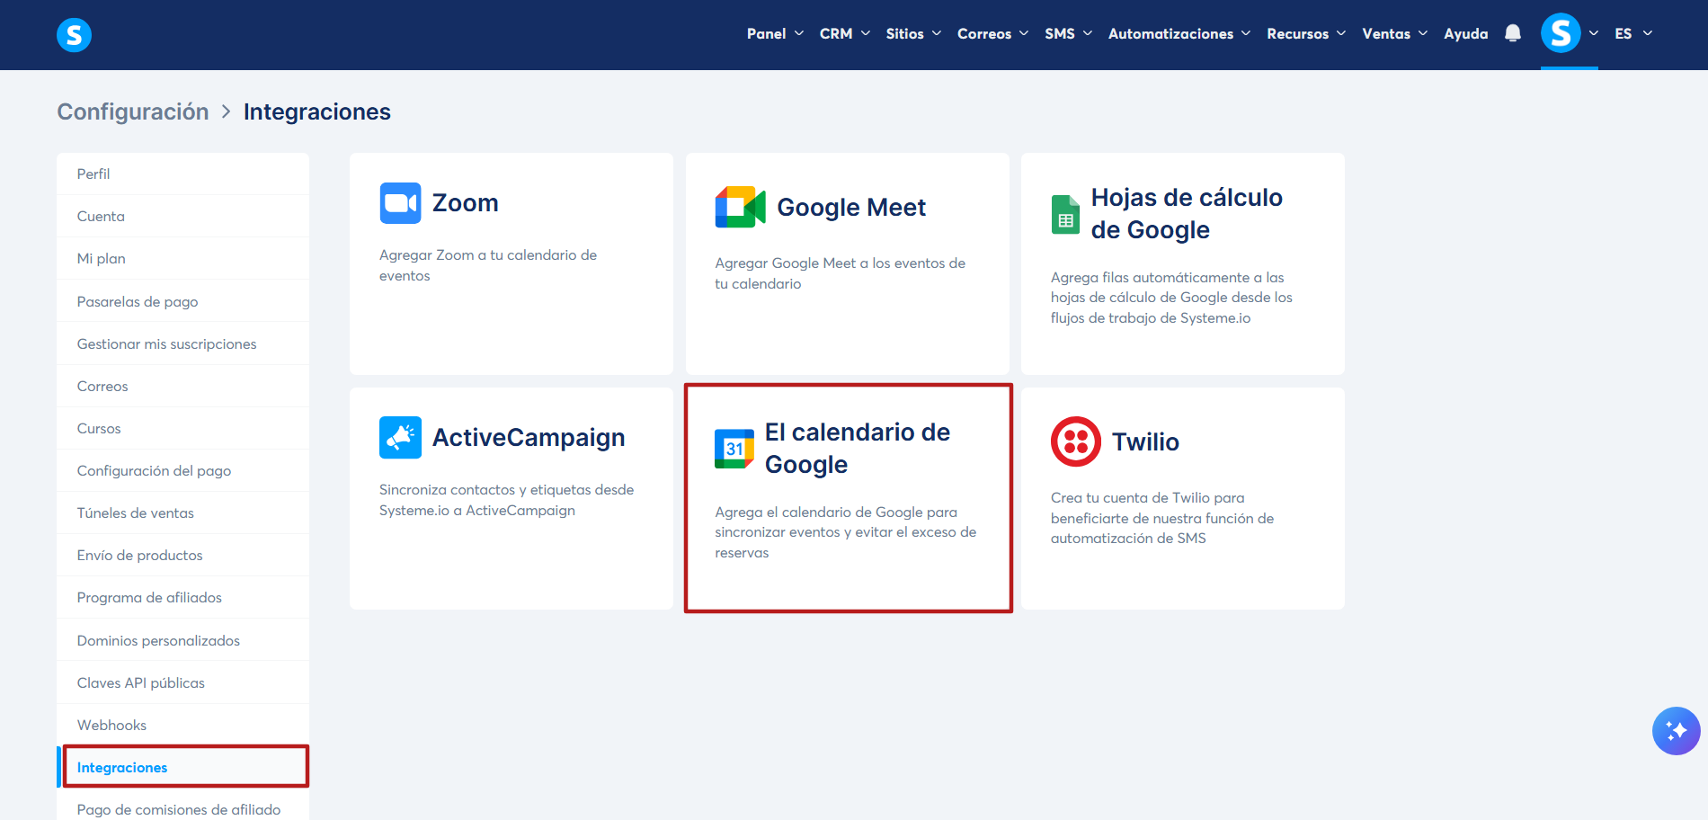Click 'Agregar Zoom a tu calendario' description
1708x820 pixels.
click(x=488, y=265)
